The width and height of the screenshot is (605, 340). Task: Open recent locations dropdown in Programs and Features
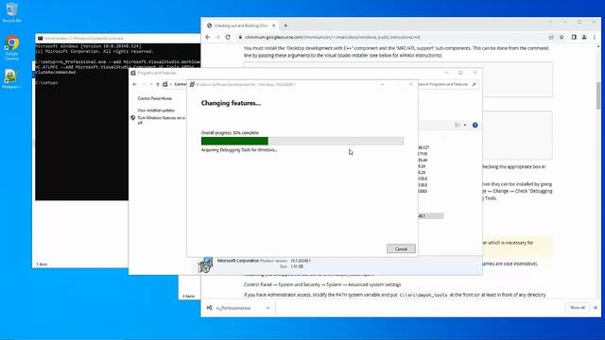click(x=151, y=84)
